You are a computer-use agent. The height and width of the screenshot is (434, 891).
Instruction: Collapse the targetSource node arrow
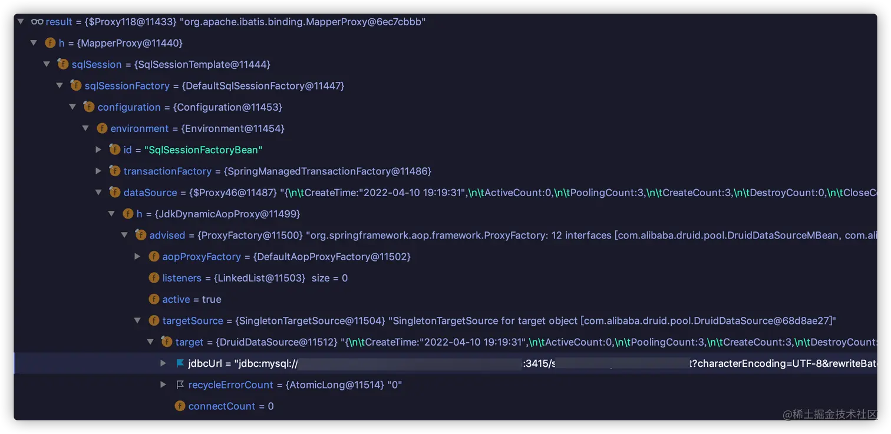coord(137,321)
